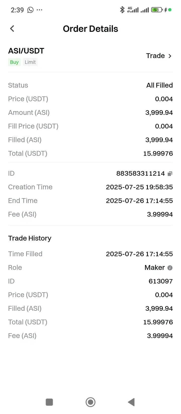The image size is (181, 414).
Task: Open Trade for ASI/USDT
Action: pyautogui.click(x=159, y=56)
